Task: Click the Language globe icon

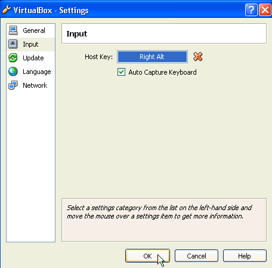Action: pos(13,72)
